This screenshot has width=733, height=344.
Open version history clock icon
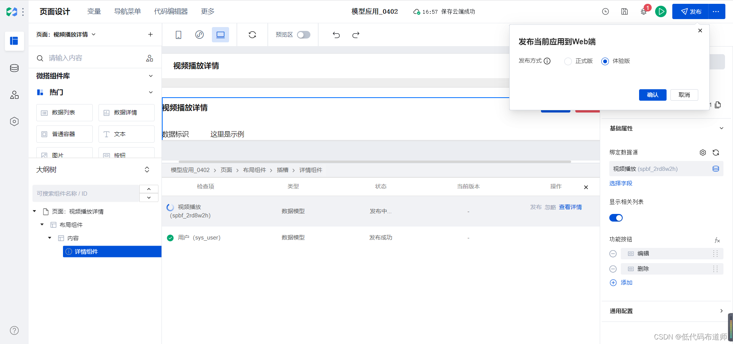point(605,11)
